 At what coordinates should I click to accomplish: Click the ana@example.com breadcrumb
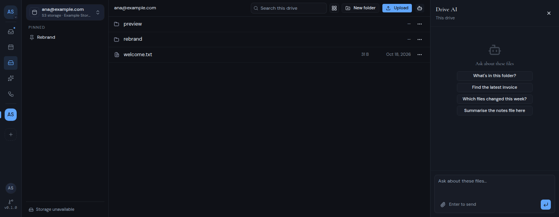pyautogui.click(x=135, y=8)
